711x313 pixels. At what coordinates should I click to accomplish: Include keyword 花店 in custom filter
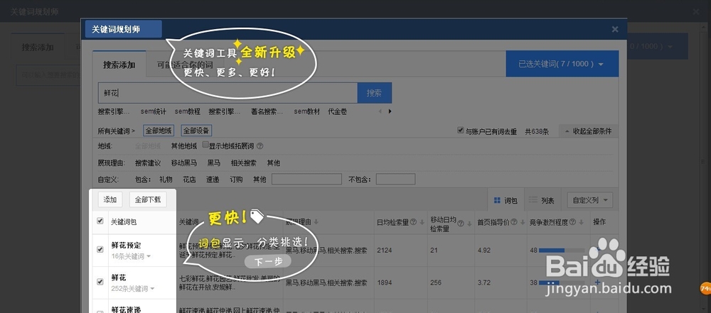coord(189,180)
